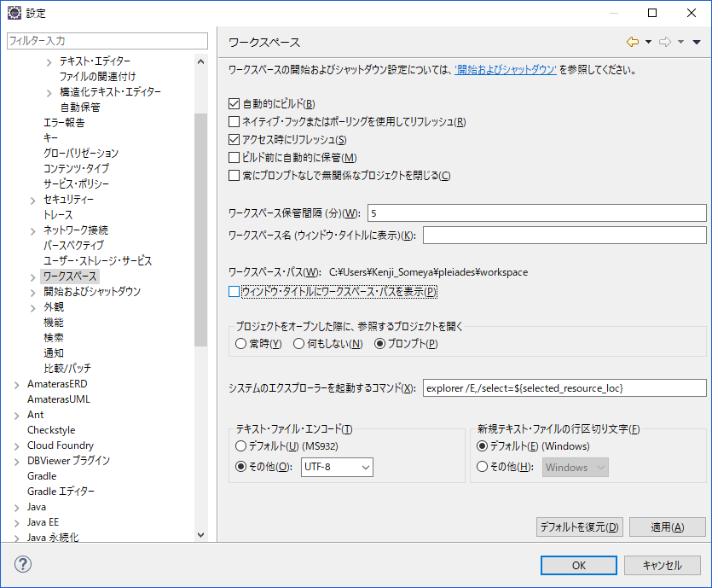Select デフォルト MS932 encoding option
Screen dimensions: 712x588
pos(241,447)
